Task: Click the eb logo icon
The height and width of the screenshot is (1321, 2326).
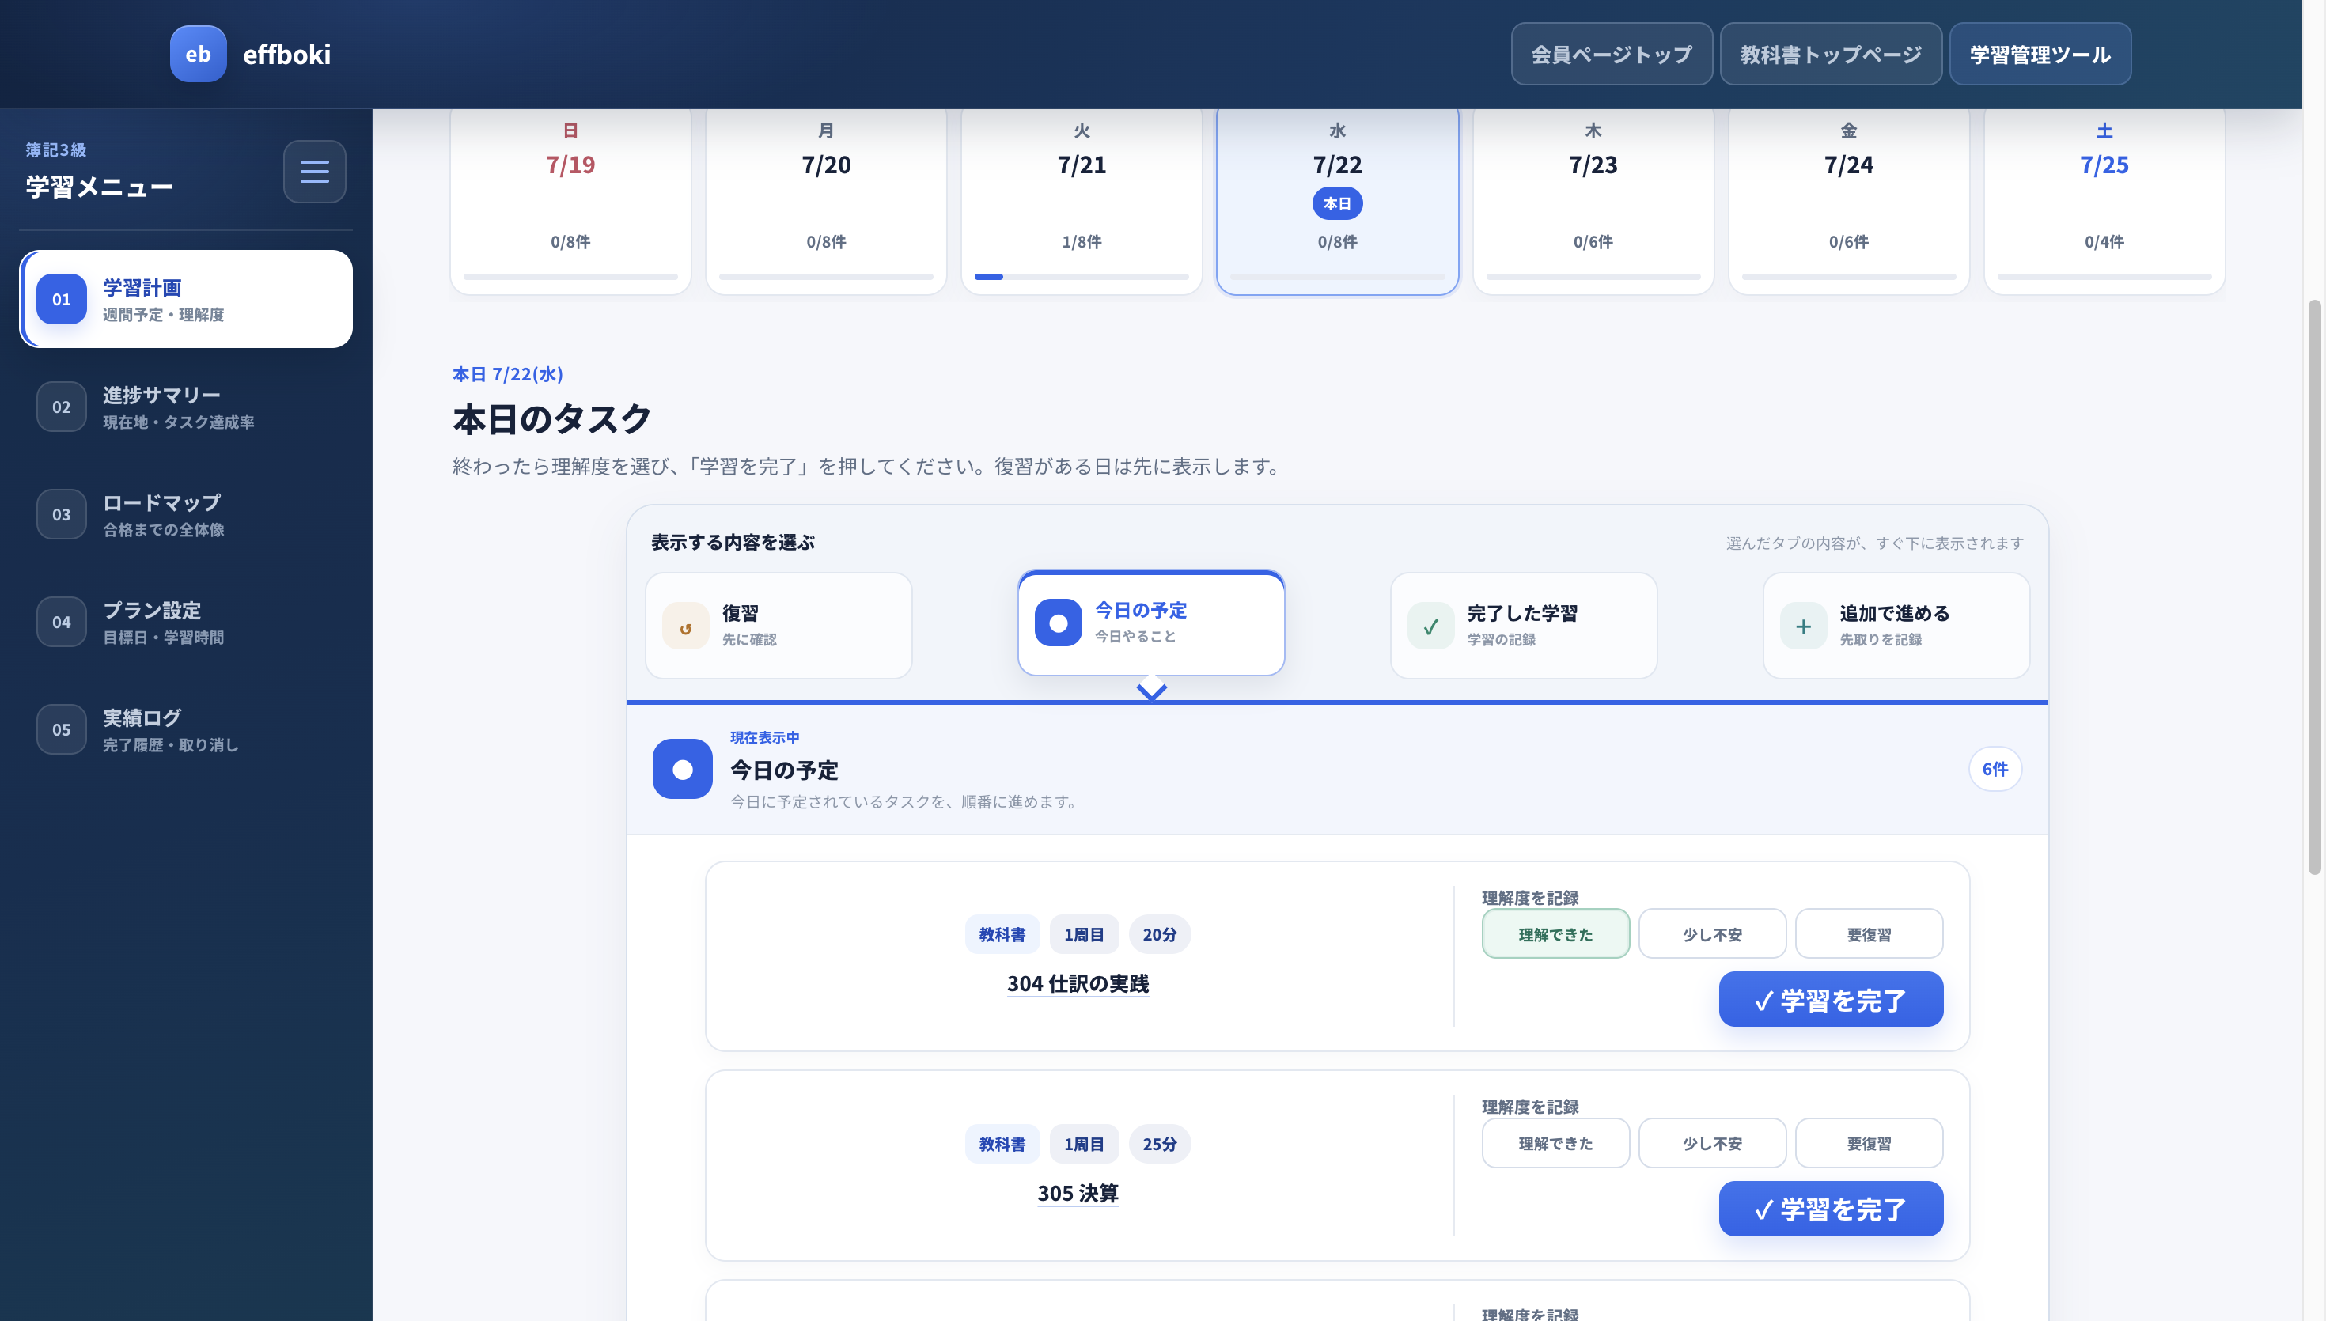Action: (198, 55)
